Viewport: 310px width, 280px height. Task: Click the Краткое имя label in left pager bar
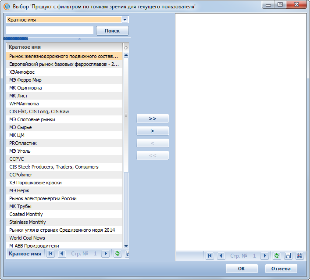[25, 254]
